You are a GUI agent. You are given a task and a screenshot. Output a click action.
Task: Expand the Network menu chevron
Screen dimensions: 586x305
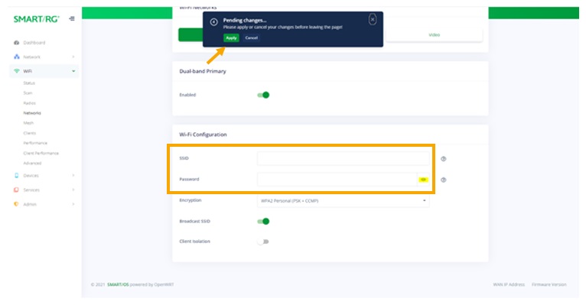[73, 57]
